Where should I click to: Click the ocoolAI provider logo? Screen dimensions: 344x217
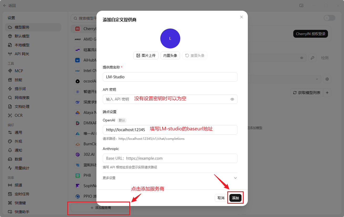coord(77,81)
